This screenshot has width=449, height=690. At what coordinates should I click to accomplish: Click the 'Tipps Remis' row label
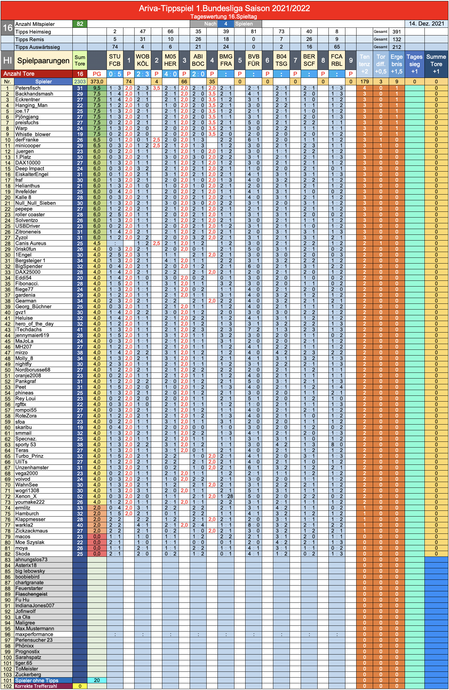pos(43,39)
